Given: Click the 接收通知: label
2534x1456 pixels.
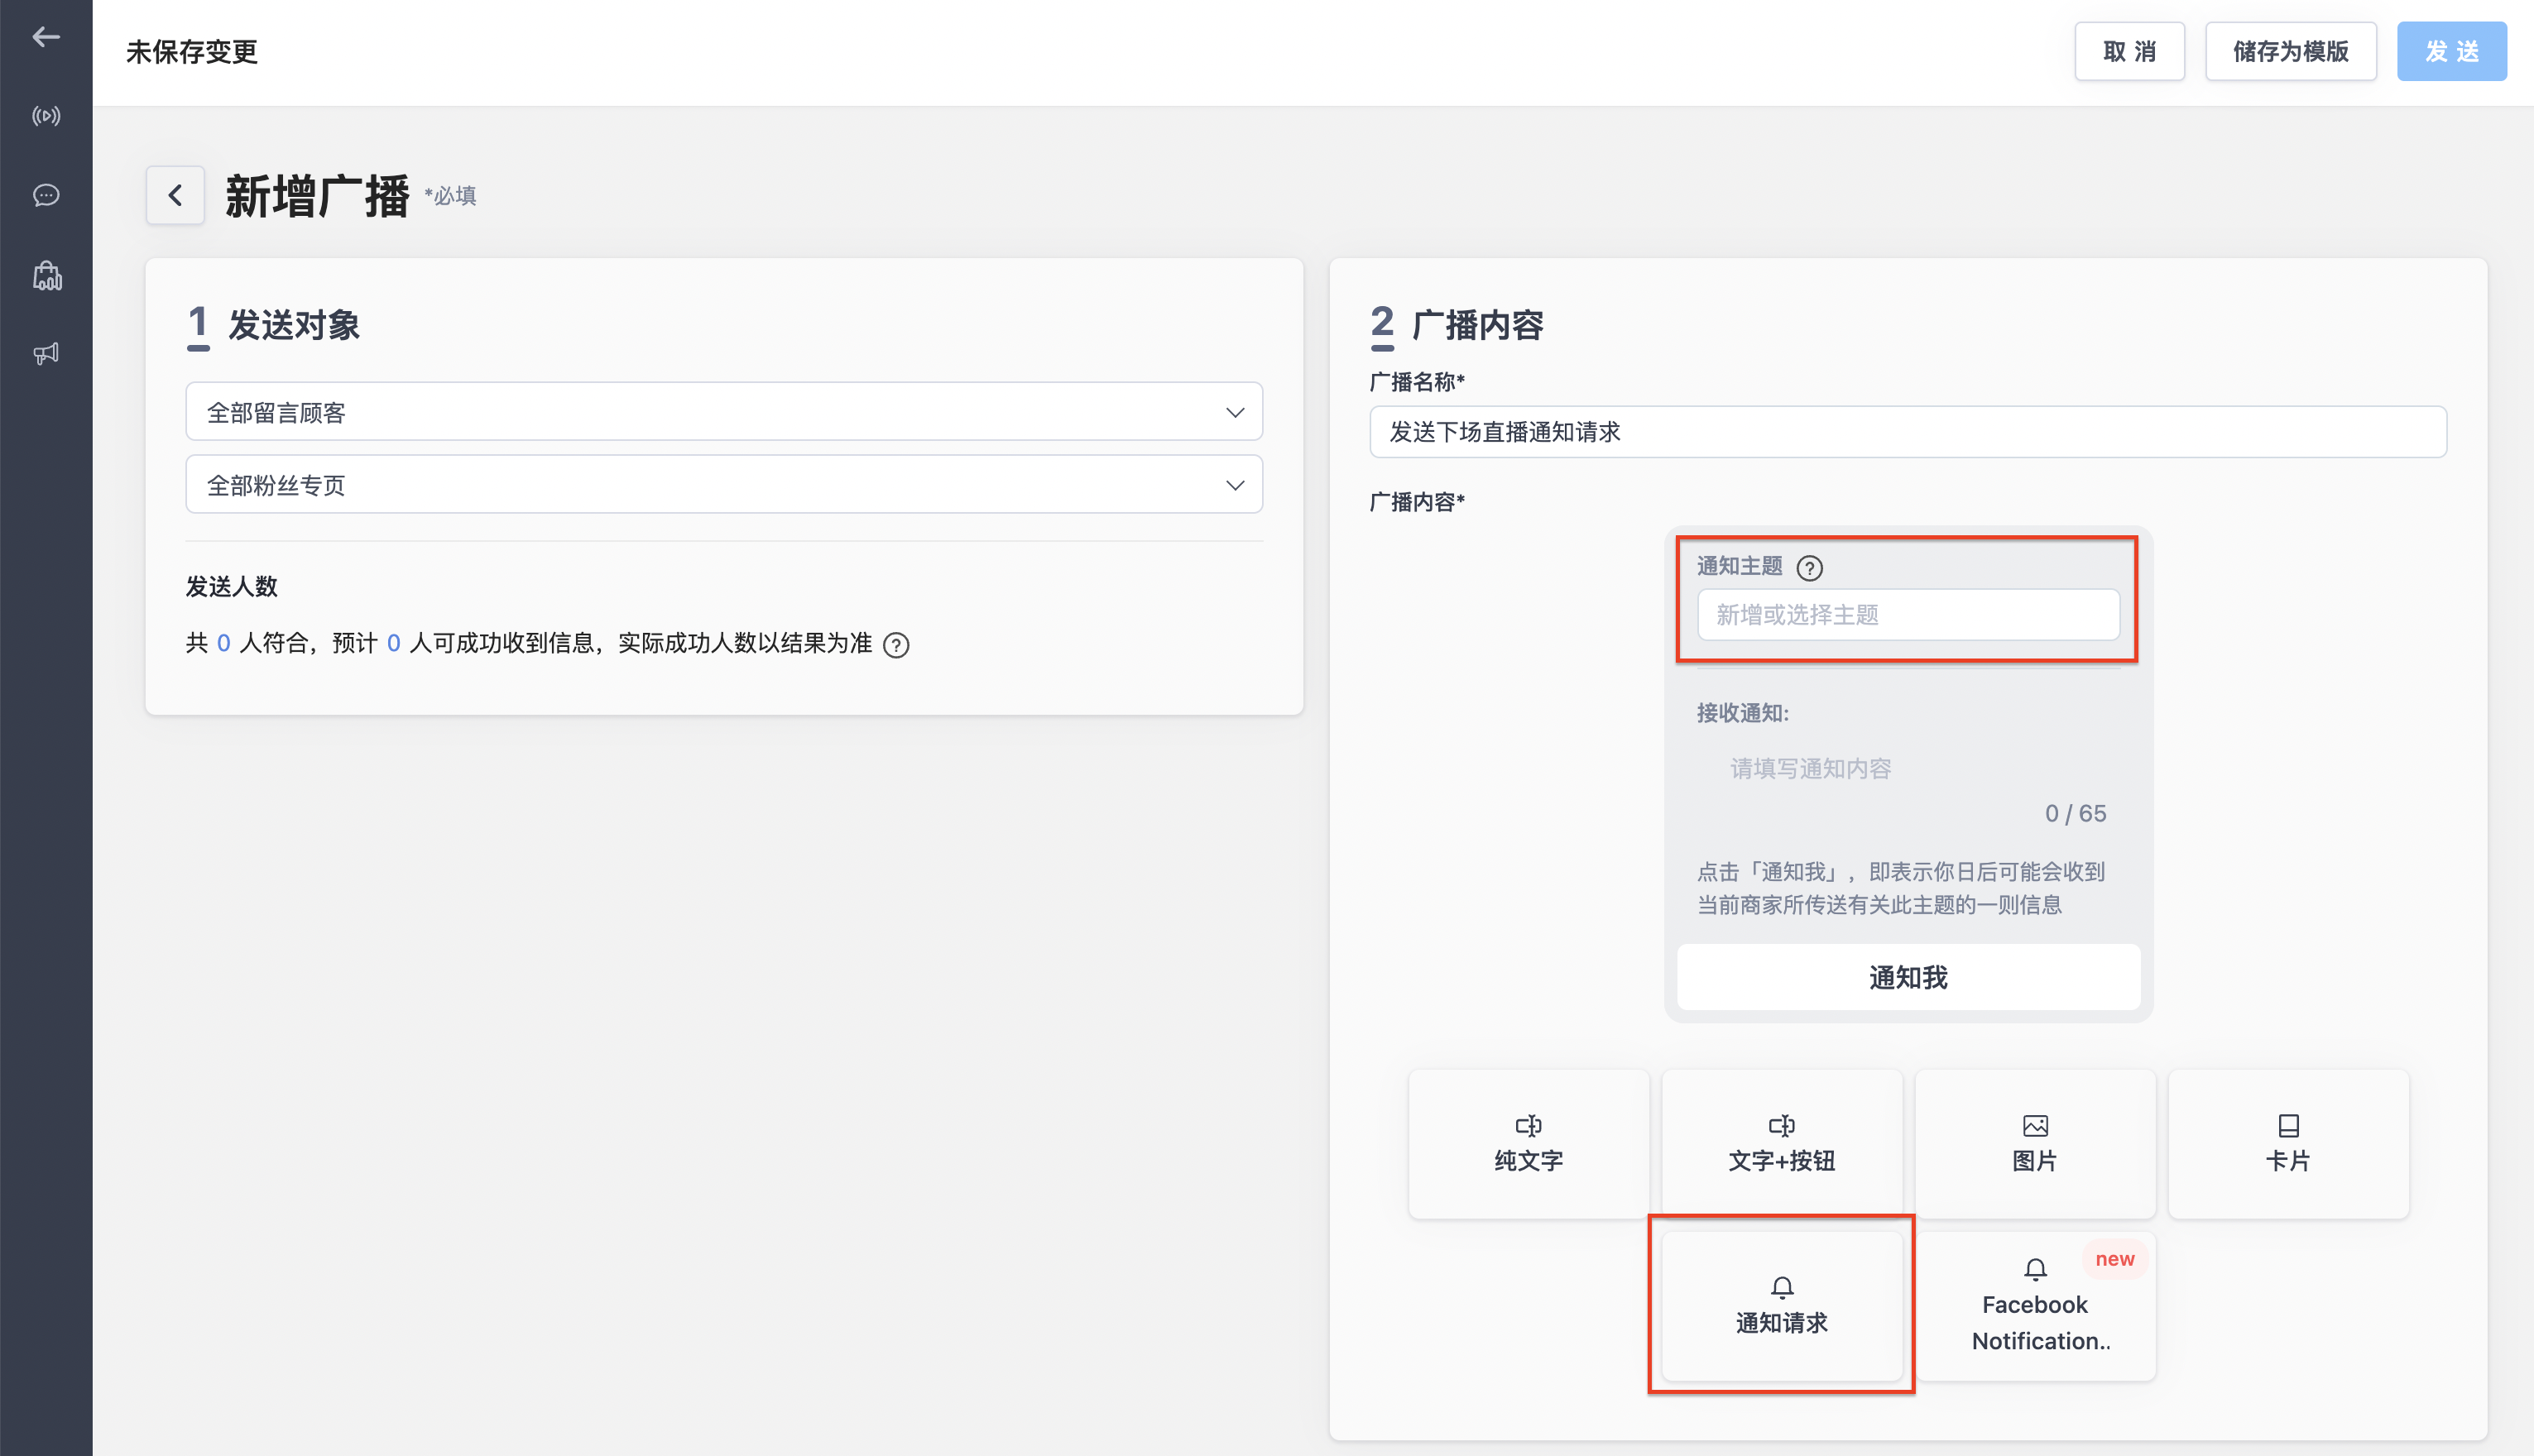Looking at the screenshot, I should point(1742,713).
